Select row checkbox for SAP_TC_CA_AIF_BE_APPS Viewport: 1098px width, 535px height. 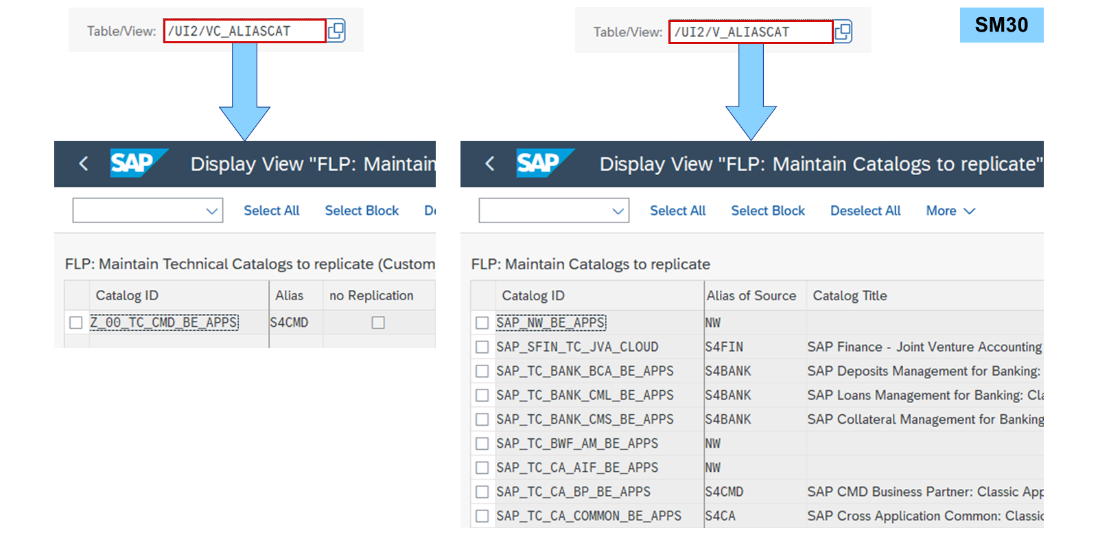click(x=482, y=468)
